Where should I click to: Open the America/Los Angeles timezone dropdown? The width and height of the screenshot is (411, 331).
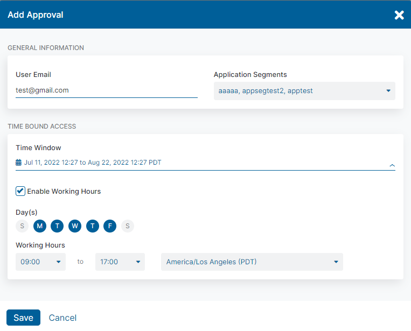pos(252,262)
